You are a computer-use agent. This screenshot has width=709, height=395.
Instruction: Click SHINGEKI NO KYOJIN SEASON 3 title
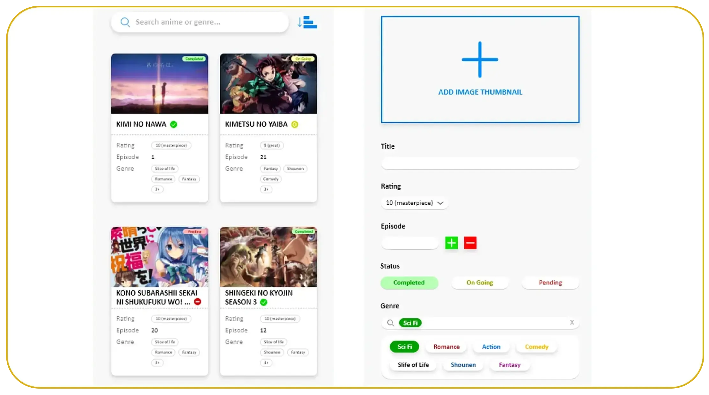coord(259,298)
